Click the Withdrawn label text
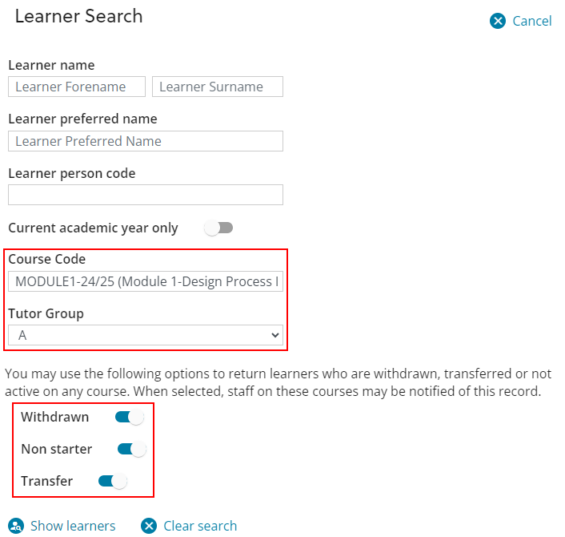565x537 pixels. (x=54, y=418)
